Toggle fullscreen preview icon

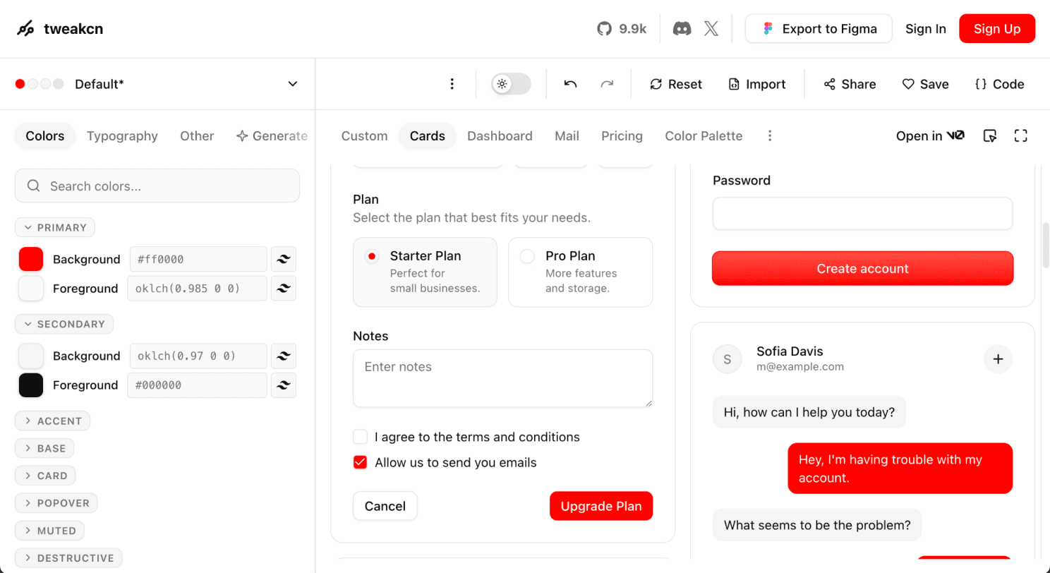click(1020, 135)
